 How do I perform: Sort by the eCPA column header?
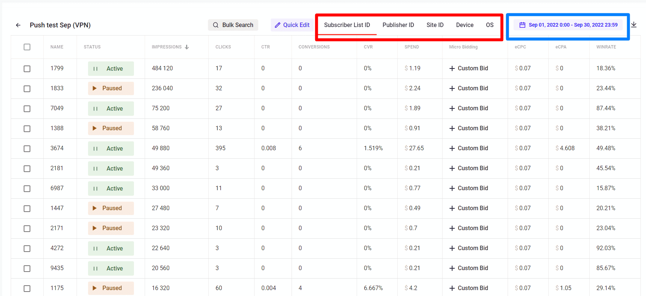tap(561, 47)
